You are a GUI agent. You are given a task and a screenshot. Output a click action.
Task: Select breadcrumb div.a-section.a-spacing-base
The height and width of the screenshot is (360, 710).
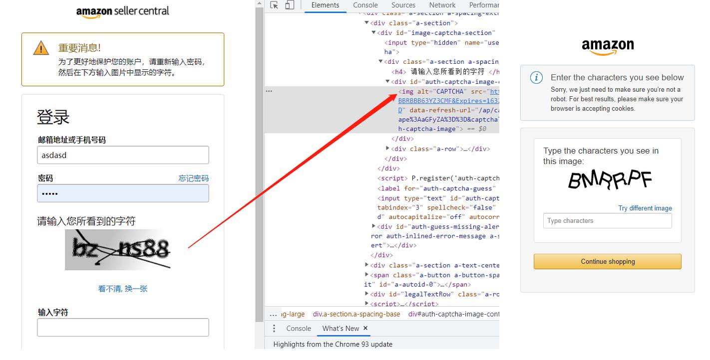click(x=356, y=314)
